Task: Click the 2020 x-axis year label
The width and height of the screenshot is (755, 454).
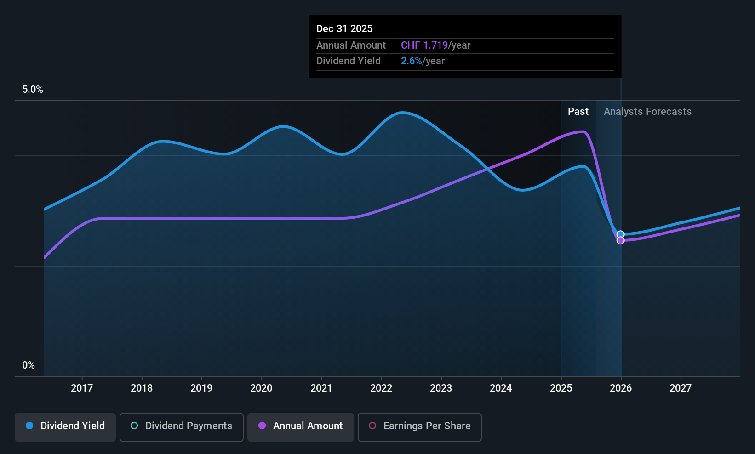Action: 261,388
